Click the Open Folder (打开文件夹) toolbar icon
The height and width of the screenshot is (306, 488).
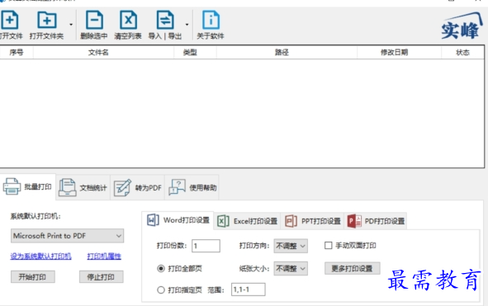coord(47,21)
